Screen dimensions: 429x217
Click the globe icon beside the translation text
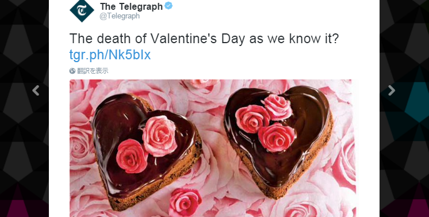point(72,71)
